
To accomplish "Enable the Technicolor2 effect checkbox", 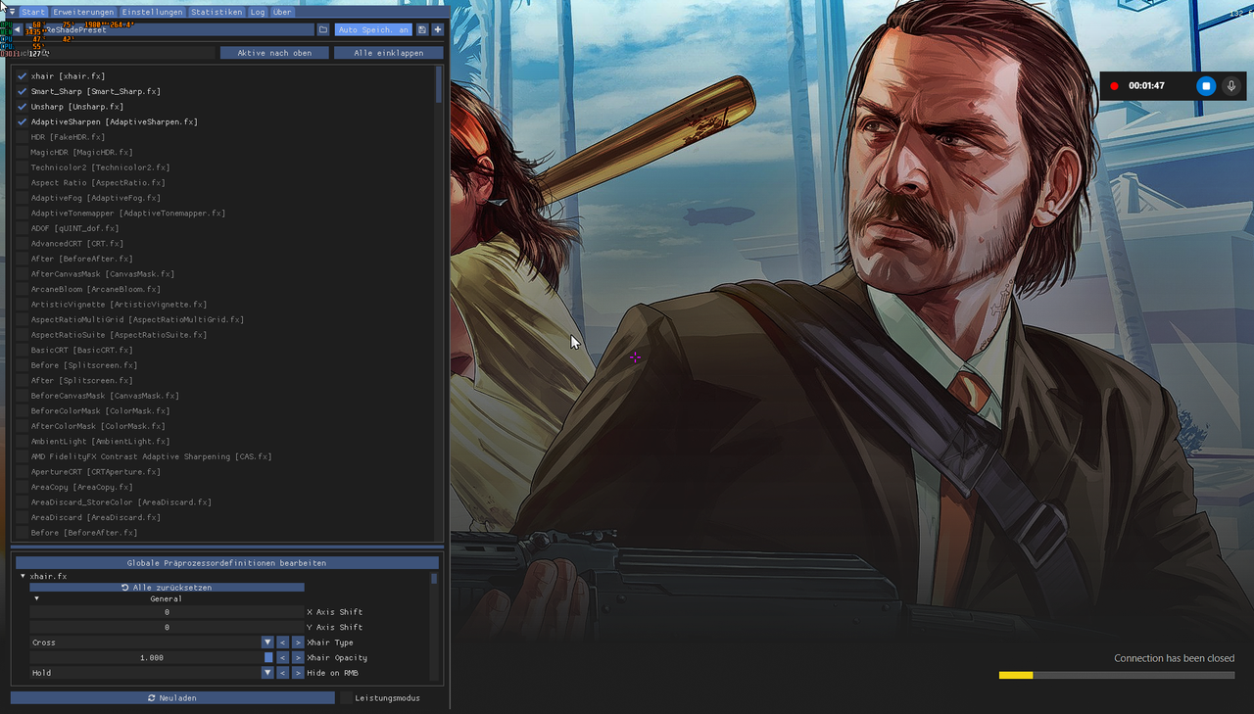I will coord(22,167).
